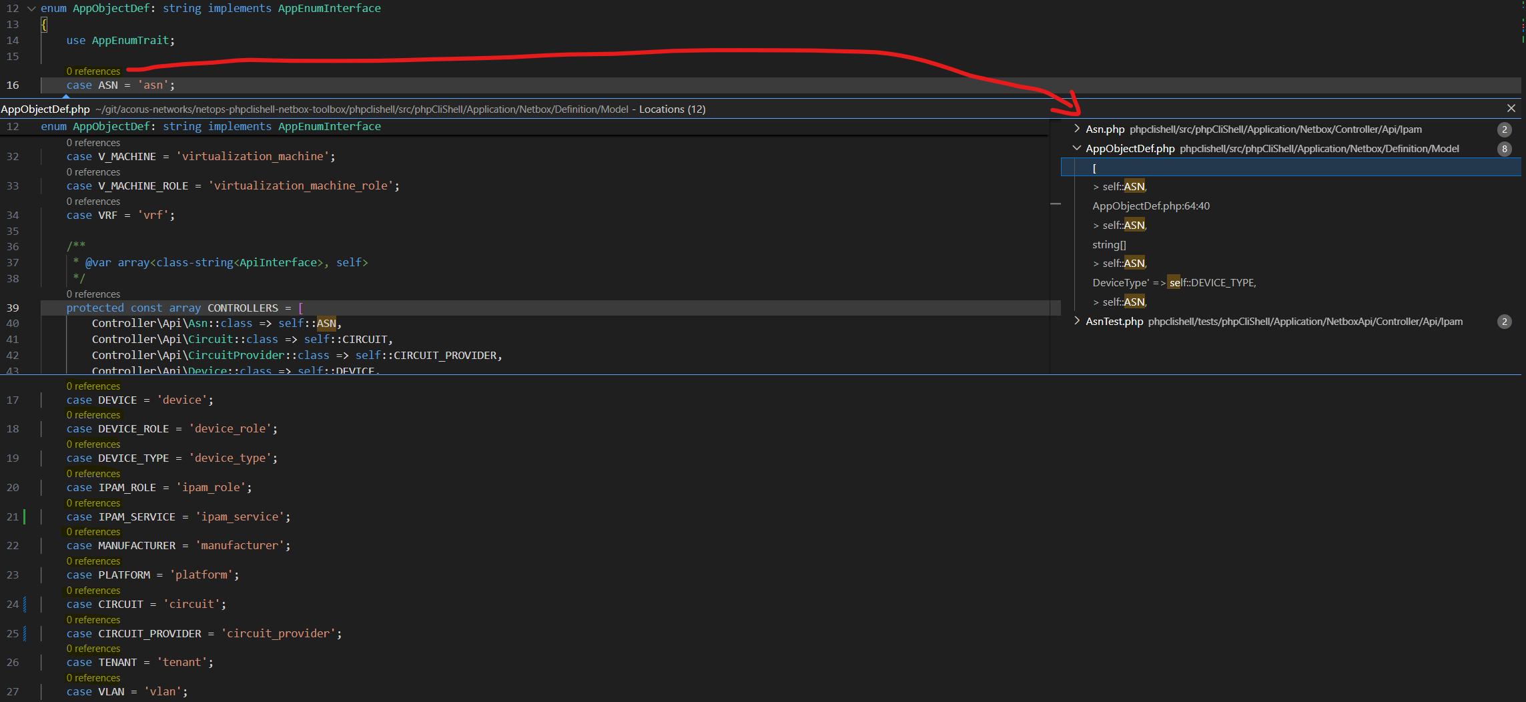The height and width of the screenshot is (702, 1526).
Task: Click '0 references' lens above case CIRCUIT_PROVIDER
Action: point(93,619)
